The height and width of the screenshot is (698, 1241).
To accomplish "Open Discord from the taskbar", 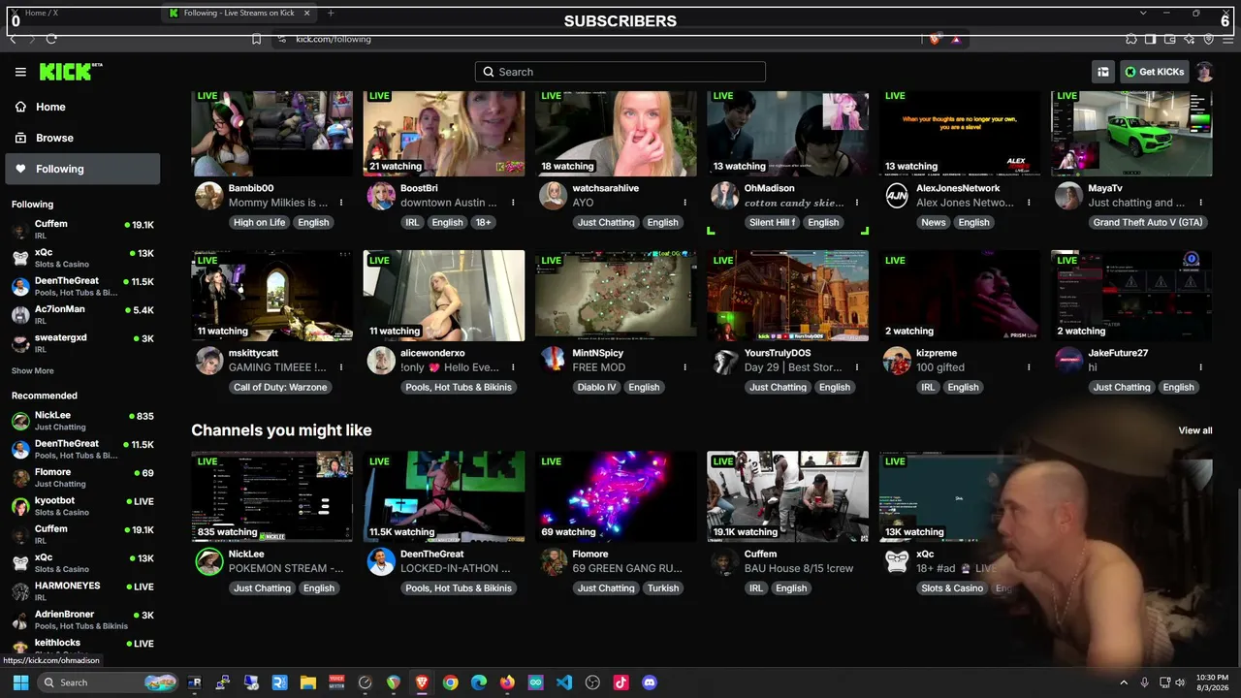I will [650, 682].
